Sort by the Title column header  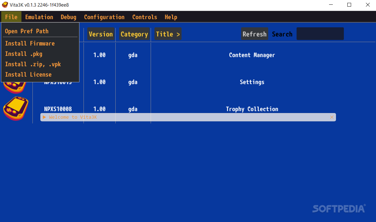pyautogui.click(x=168, y=34)
